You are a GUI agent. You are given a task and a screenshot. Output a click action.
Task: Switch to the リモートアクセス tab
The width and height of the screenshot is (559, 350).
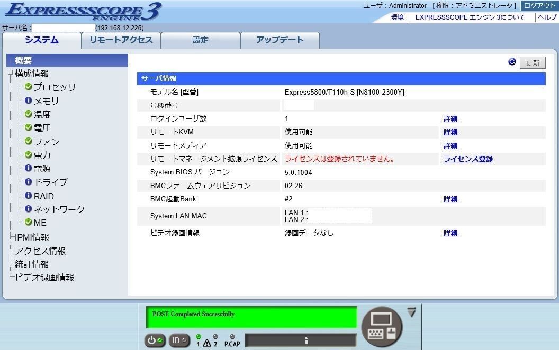point(121,40)
